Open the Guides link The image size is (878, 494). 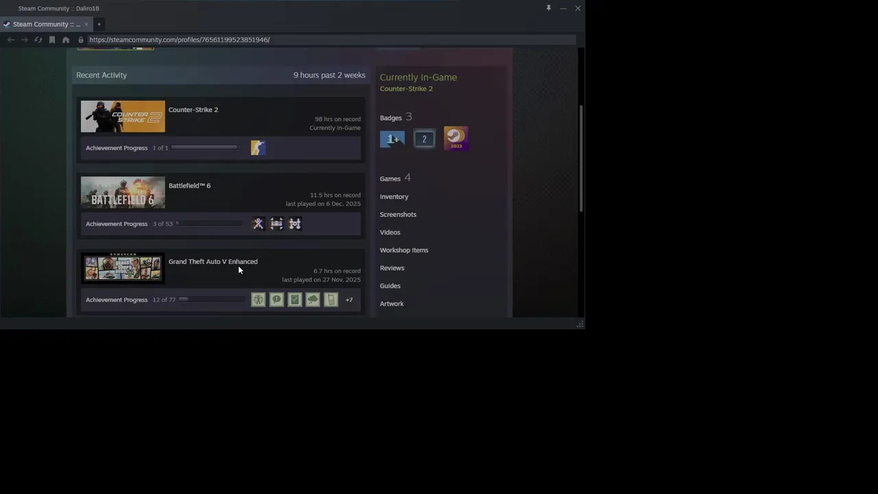pos(390,286)
